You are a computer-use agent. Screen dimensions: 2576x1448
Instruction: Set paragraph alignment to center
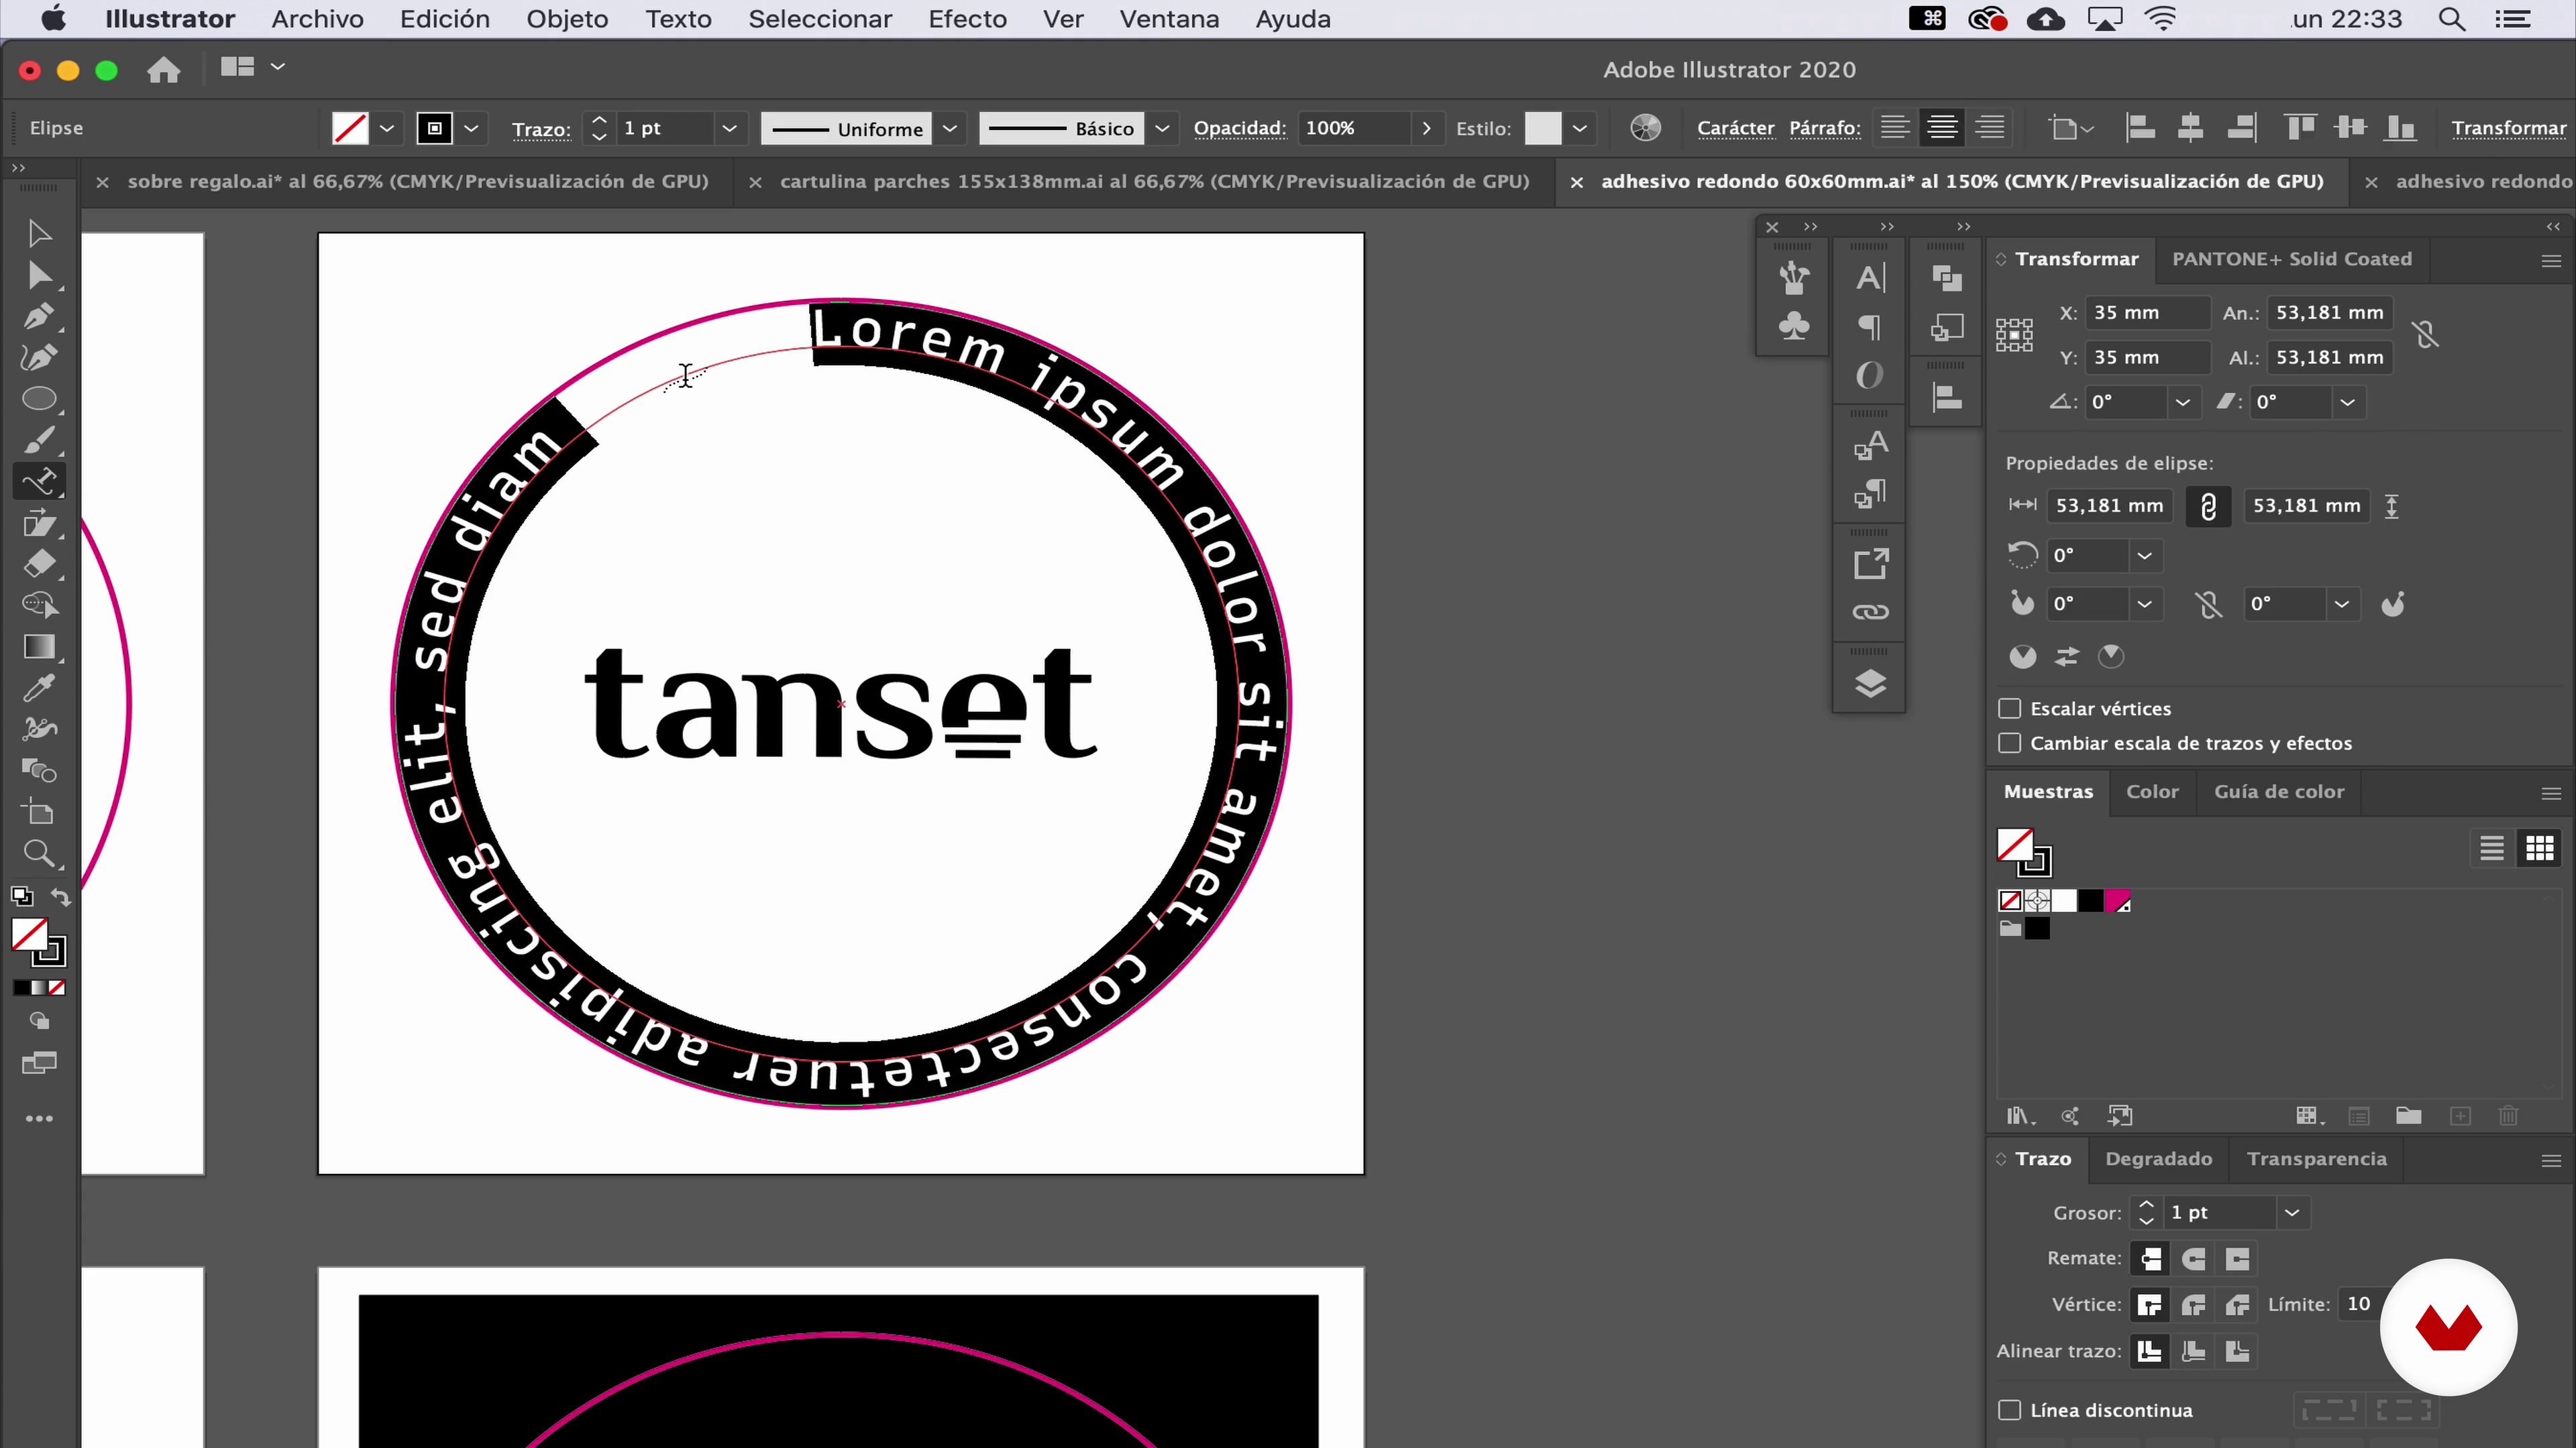(1942, 128)
